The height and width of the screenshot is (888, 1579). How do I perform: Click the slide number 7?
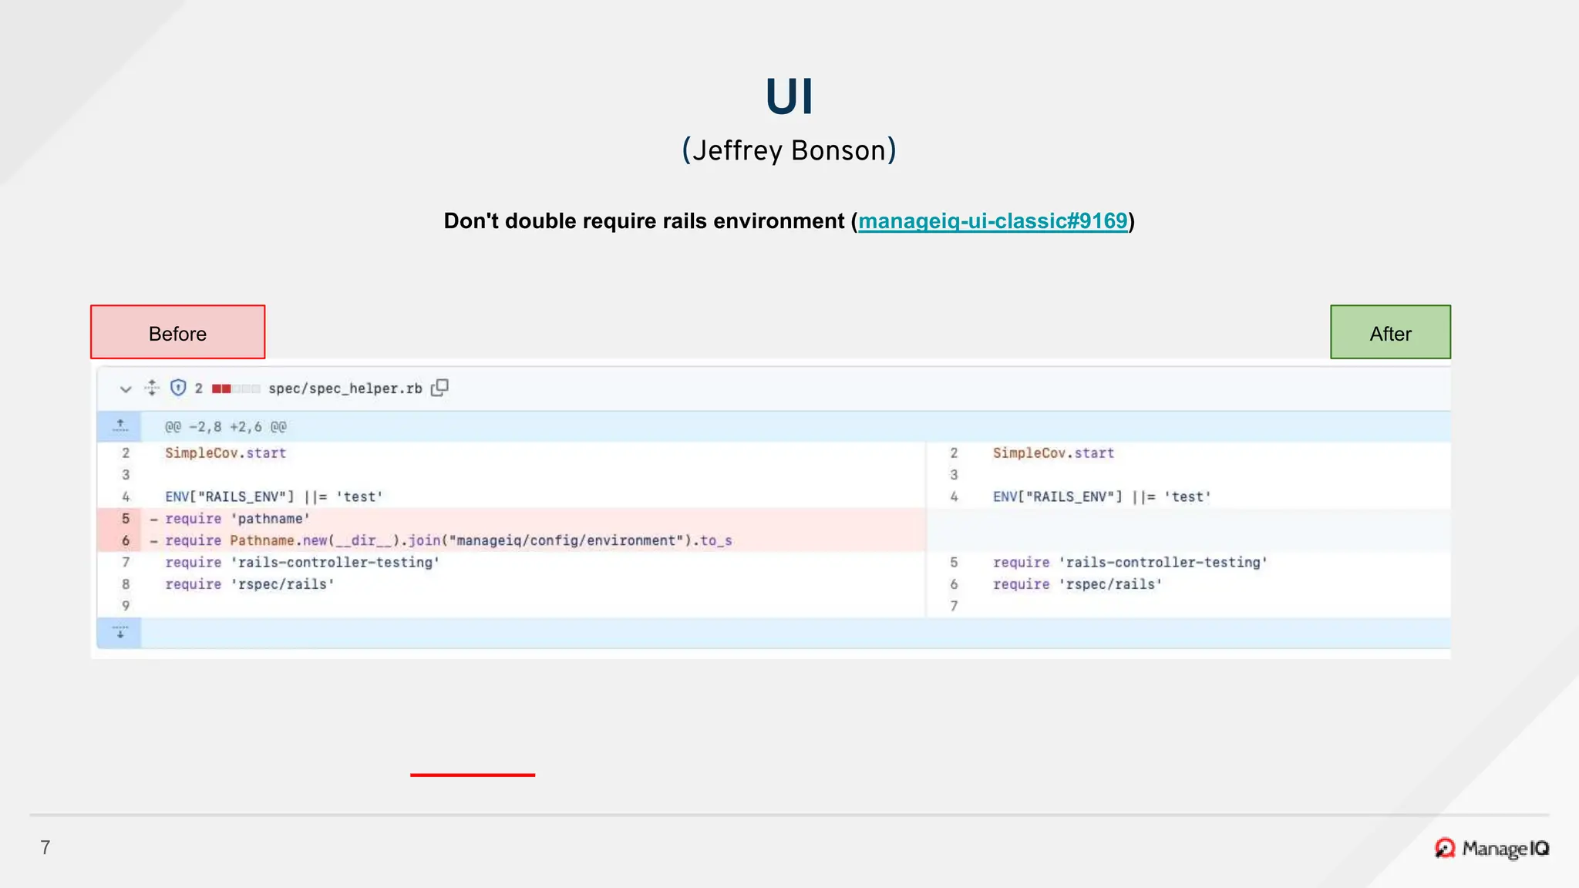click(45, 847)
